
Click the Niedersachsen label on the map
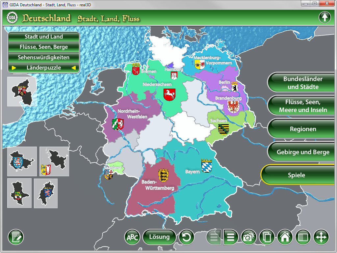pos(157,84)
